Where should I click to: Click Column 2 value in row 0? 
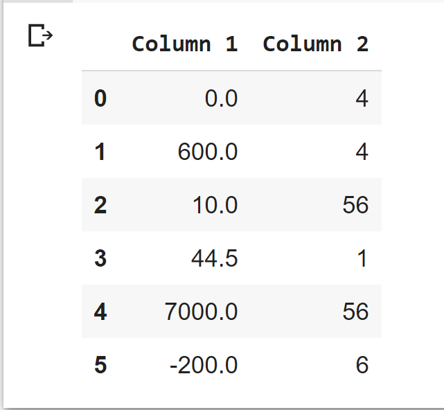point(362,98)
